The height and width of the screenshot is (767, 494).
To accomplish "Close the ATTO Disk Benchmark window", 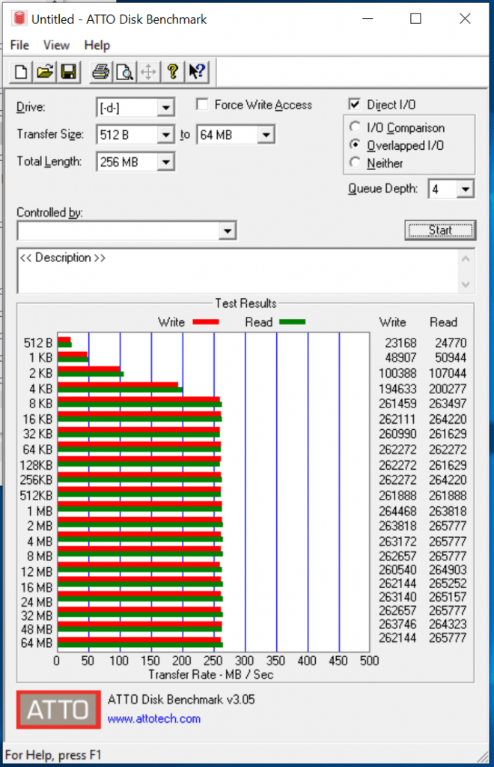I will point(465,19).
